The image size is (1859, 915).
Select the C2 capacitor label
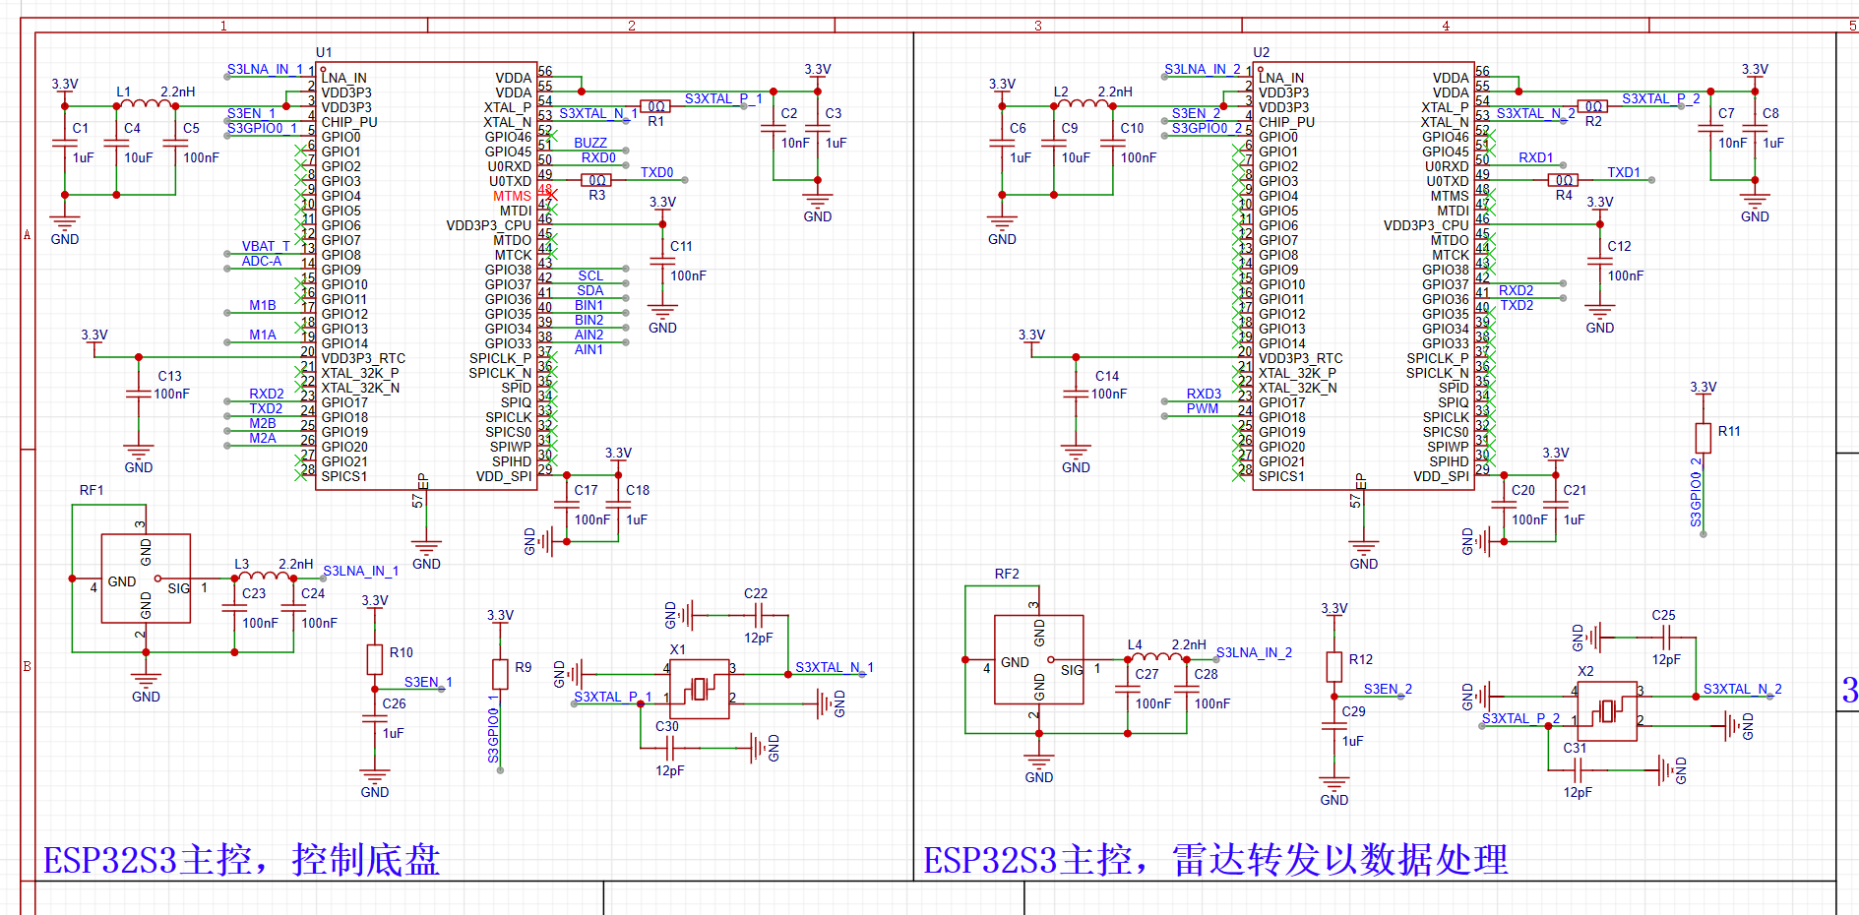coord(789,113)
